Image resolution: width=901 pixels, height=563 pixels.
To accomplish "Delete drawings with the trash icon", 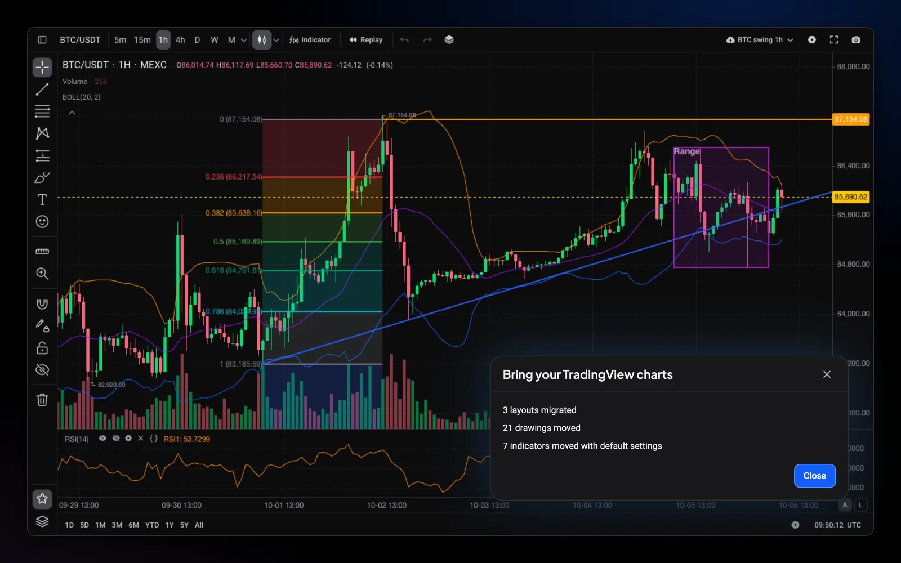I will [42, 400].
